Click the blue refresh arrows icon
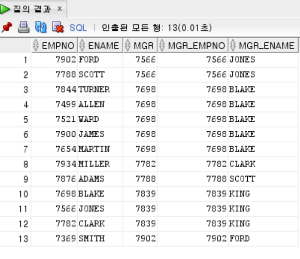The width and height of the screenshot is (300, 259). (x=41, y=27)
